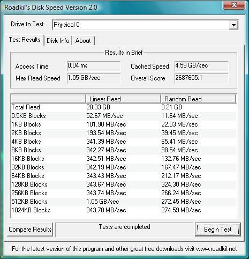The image size is (249, 259).
Task: Click the Tests are completed status box
Action: 124,230
